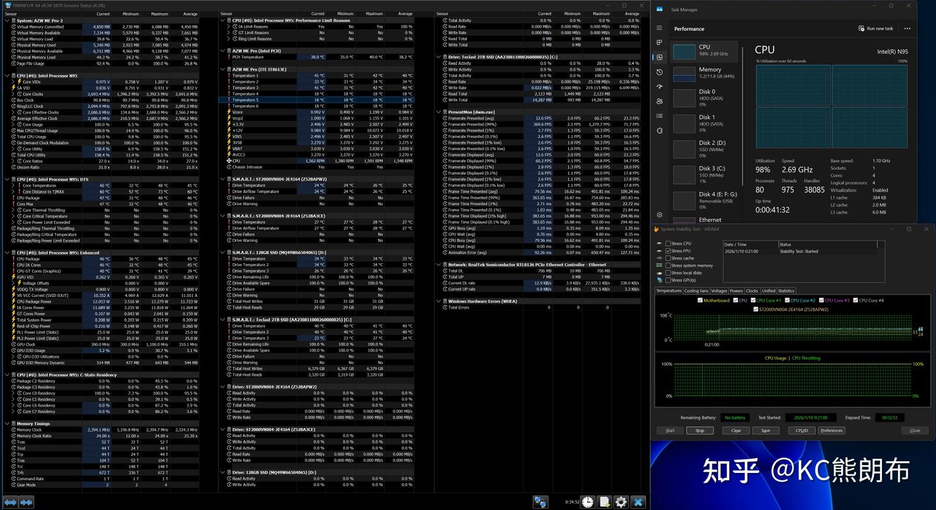Enable Stress GPU(s) checkbox

point(668,280)
